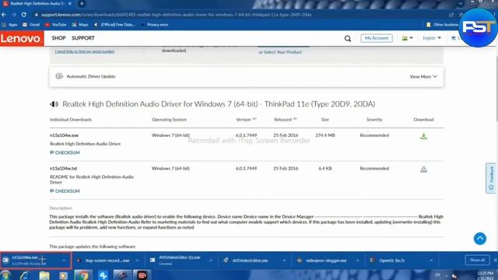Image resolution: width=498 pixels, height=280 pixels.
Task: Open the site search magnifier icon
Action: coord(348,38)
